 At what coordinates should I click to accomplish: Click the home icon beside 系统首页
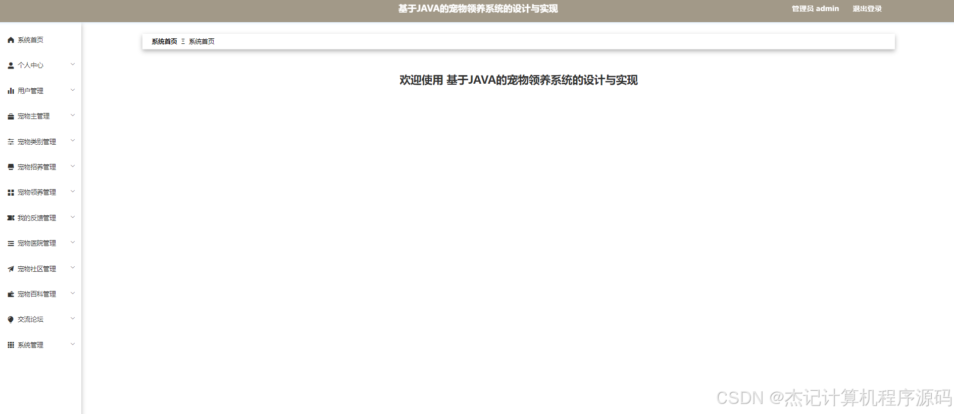click(x=11, y=40)
